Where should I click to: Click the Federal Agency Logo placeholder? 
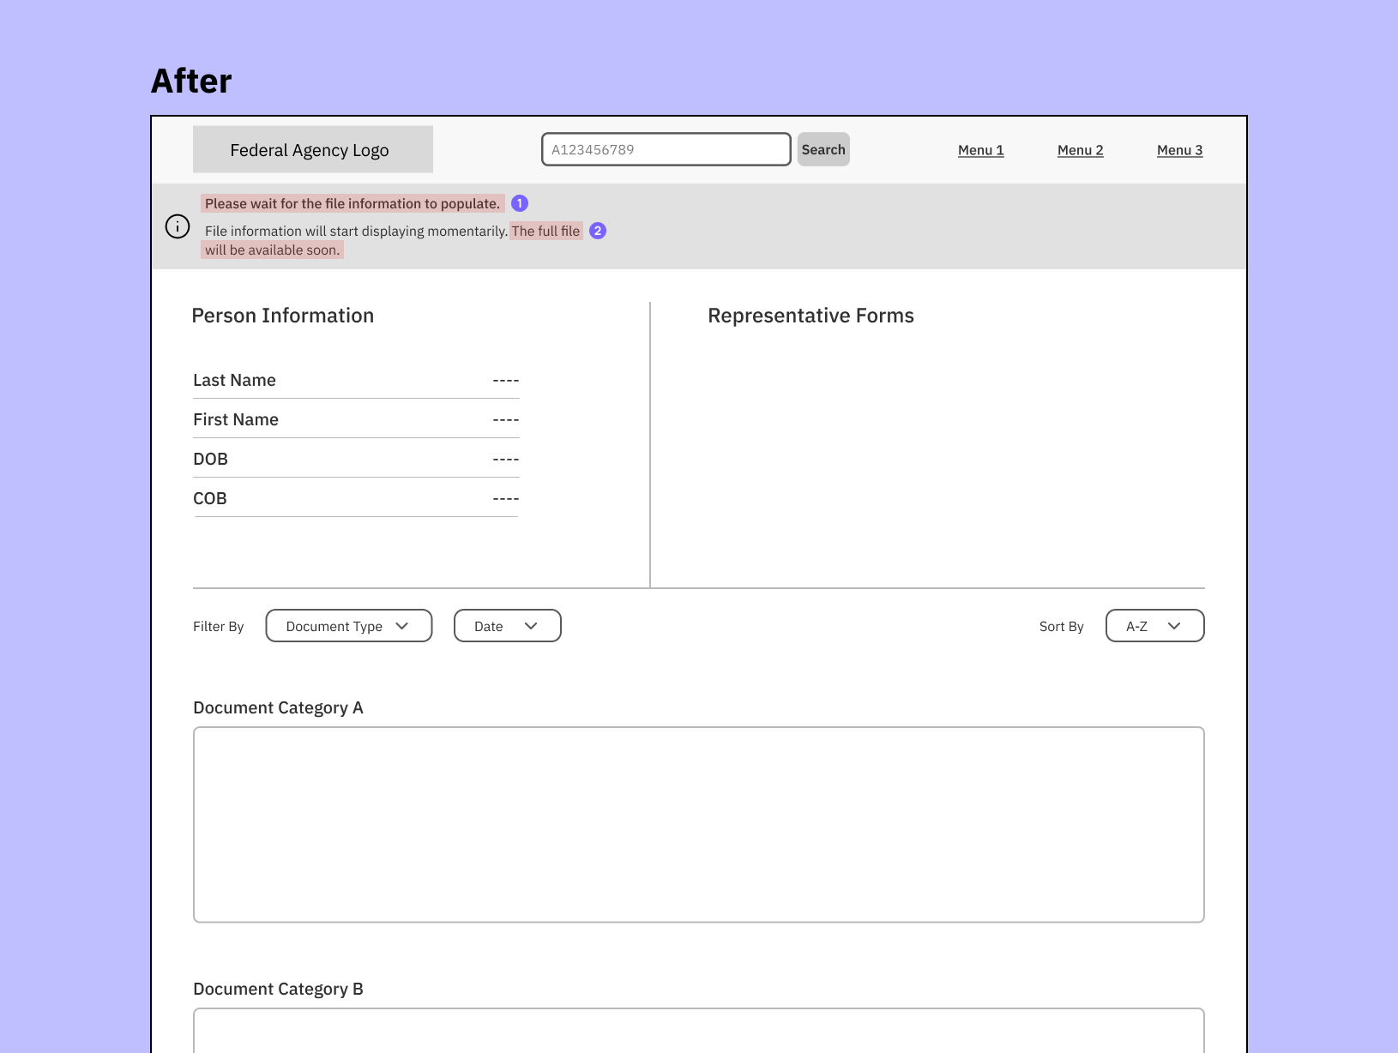[x=312, y=150]
